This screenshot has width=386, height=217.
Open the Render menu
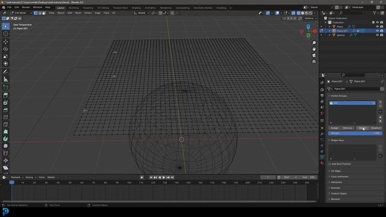(x=26, y=7)
